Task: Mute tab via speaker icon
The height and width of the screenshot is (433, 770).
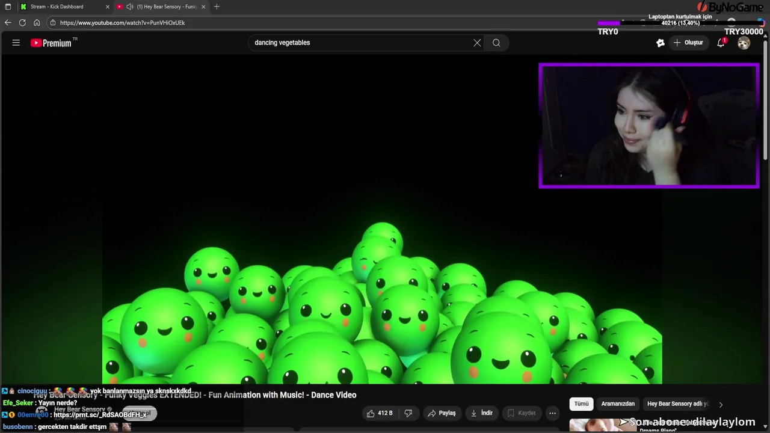Action: tap(129, 7)
